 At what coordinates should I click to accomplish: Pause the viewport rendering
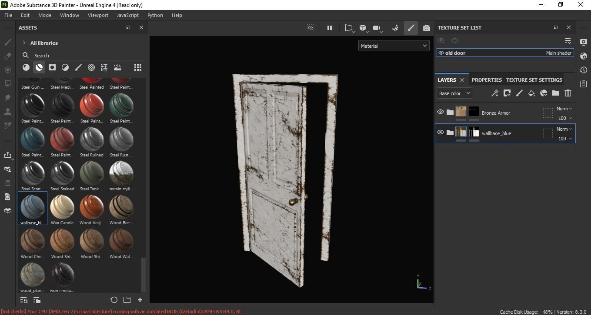tap(330, 28)
